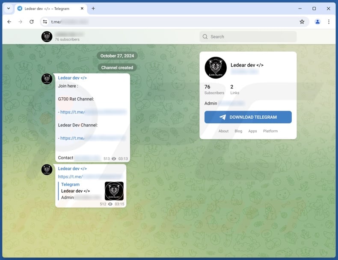Click the avatar beside the link preview message
This screenshot has height=260, width=338.
click(47, 169)
